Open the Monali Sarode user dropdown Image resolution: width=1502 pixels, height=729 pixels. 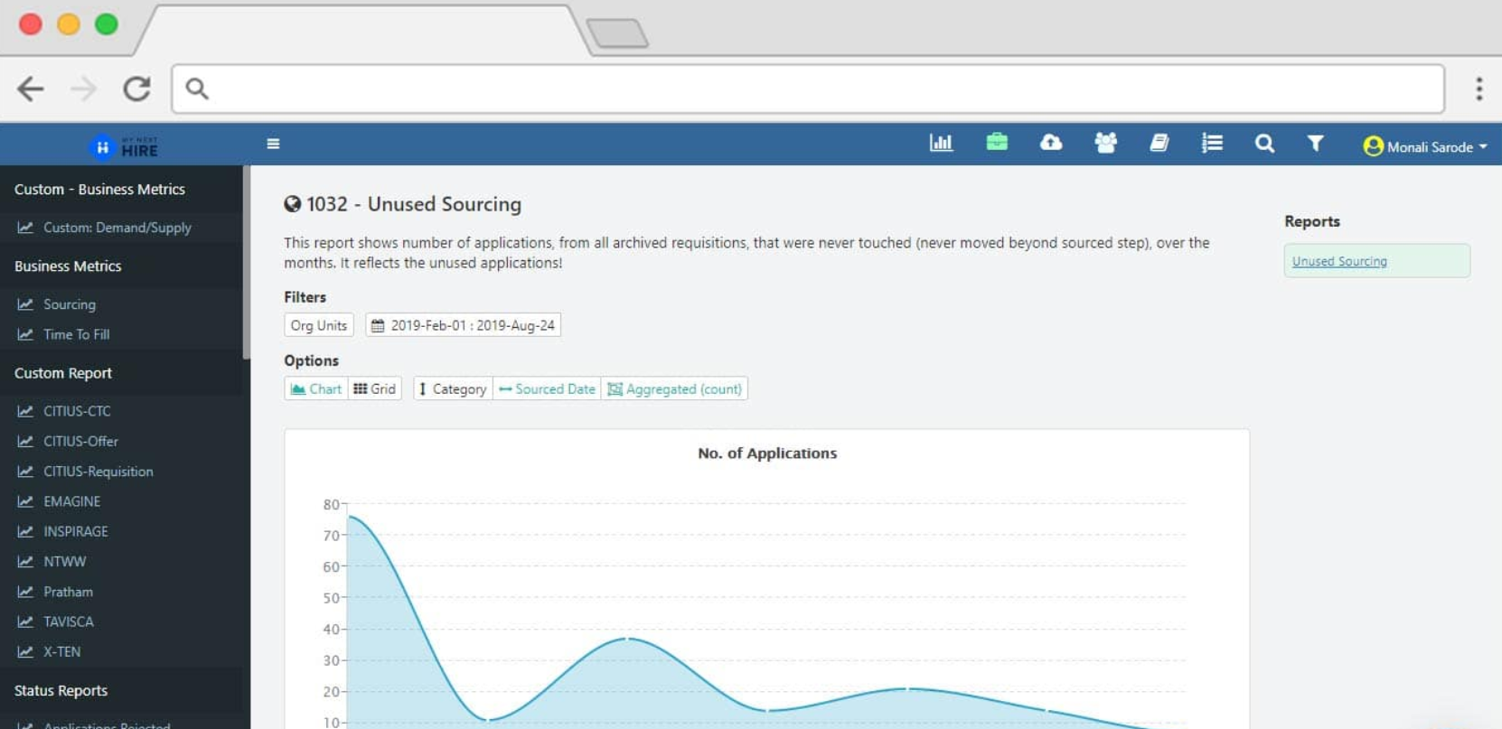point(1425,146)
